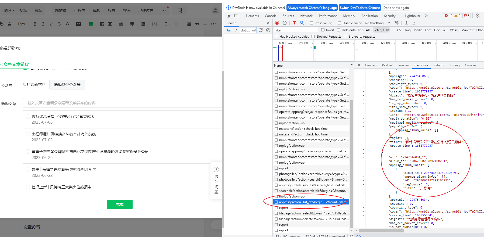The image size is (484, 237).
Task: Click the DevTools inspect element picker
Action: pyautogui.click(x=229, y=16)
